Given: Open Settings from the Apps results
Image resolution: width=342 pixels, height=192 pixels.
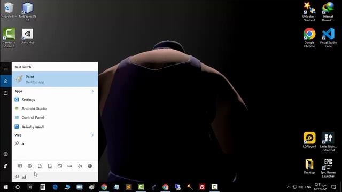Looking at the screenshot, I should pyautogui.click(x=55, y=100).
